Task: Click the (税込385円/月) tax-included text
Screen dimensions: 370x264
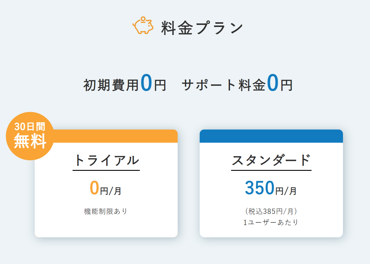Action: pos(271,211)
